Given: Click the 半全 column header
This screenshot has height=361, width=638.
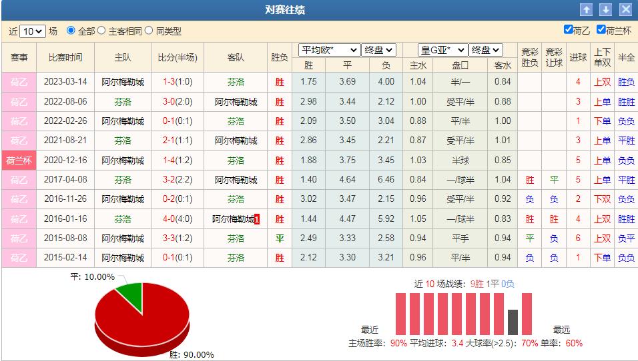Looking at the screenshot, I should click(626, 58).
